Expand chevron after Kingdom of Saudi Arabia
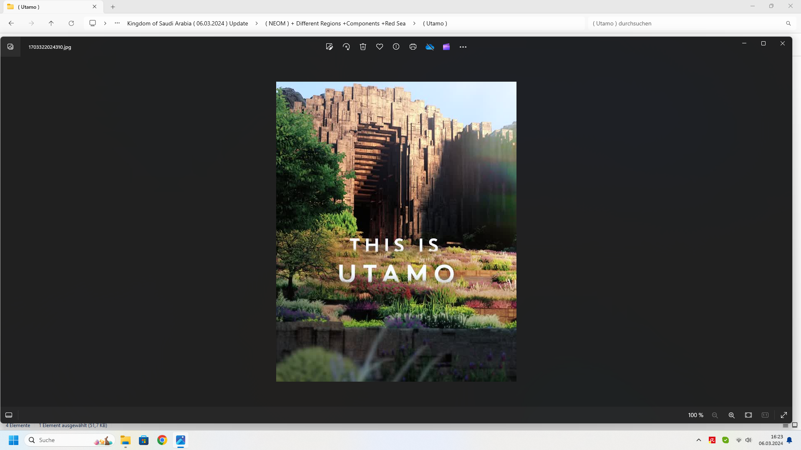The height and width of the screenshot is (450, 801). (x=257, y=23)
